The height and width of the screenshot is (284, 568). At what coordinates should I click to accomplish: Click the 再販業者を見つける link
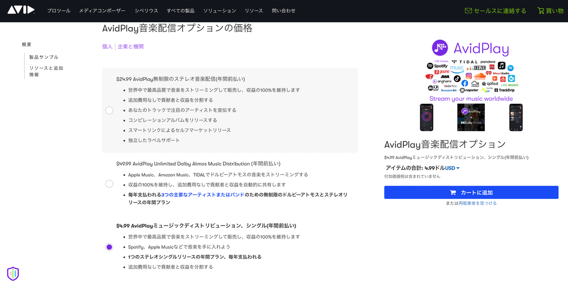click(x=478, y=203)
